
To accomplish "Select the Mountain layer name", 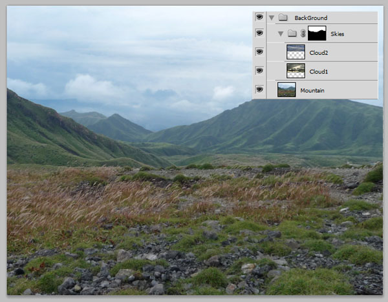I will click(312, 90).
